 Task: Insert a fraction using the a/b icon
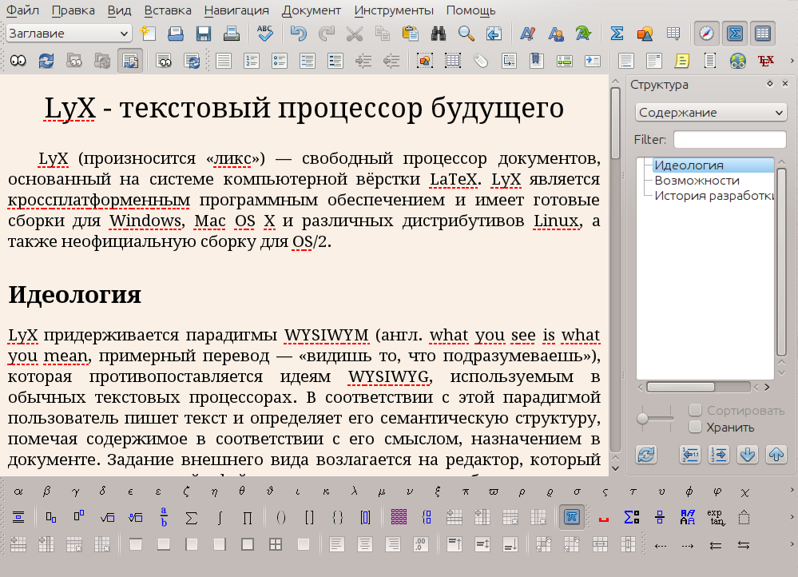click(x=163, y=517)
